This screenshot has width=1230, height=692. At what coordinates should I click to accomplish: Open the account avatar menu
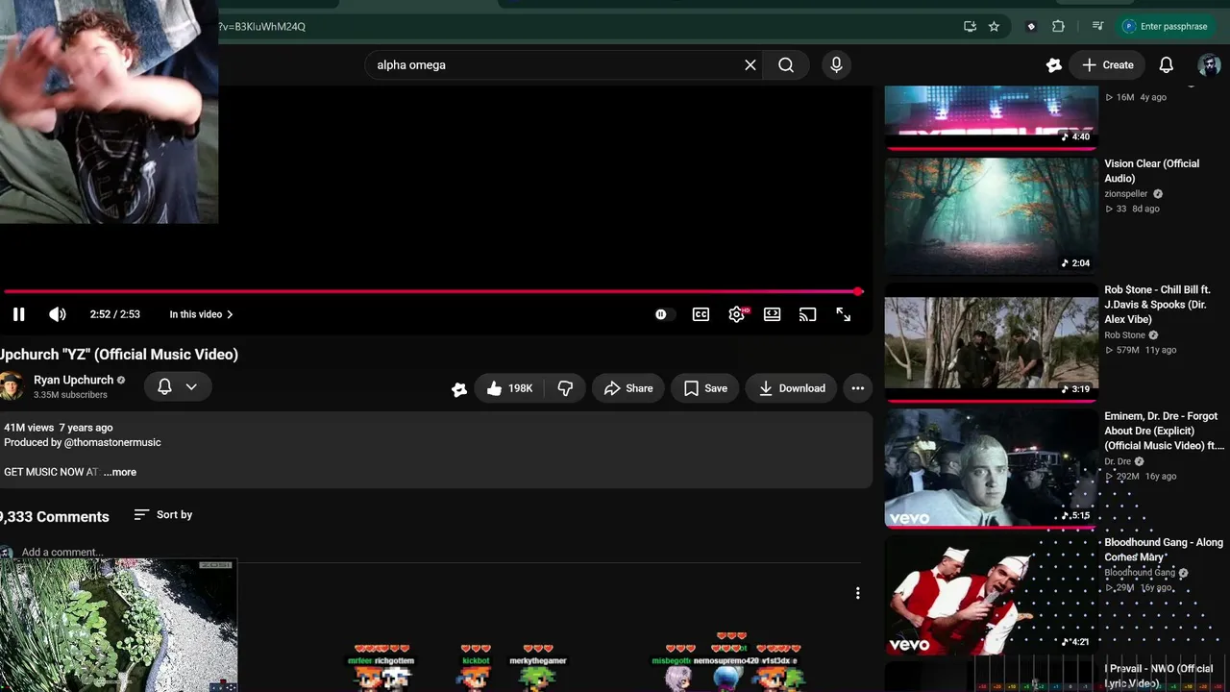[1209, 65]
